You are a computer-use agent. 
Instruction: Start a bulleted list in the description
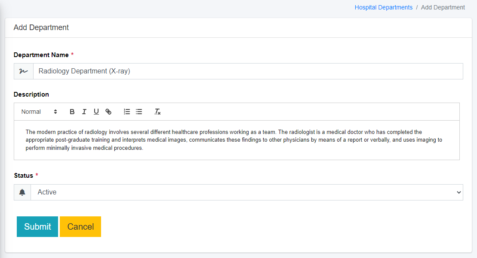pyautogui.click(x=139, y=112)
